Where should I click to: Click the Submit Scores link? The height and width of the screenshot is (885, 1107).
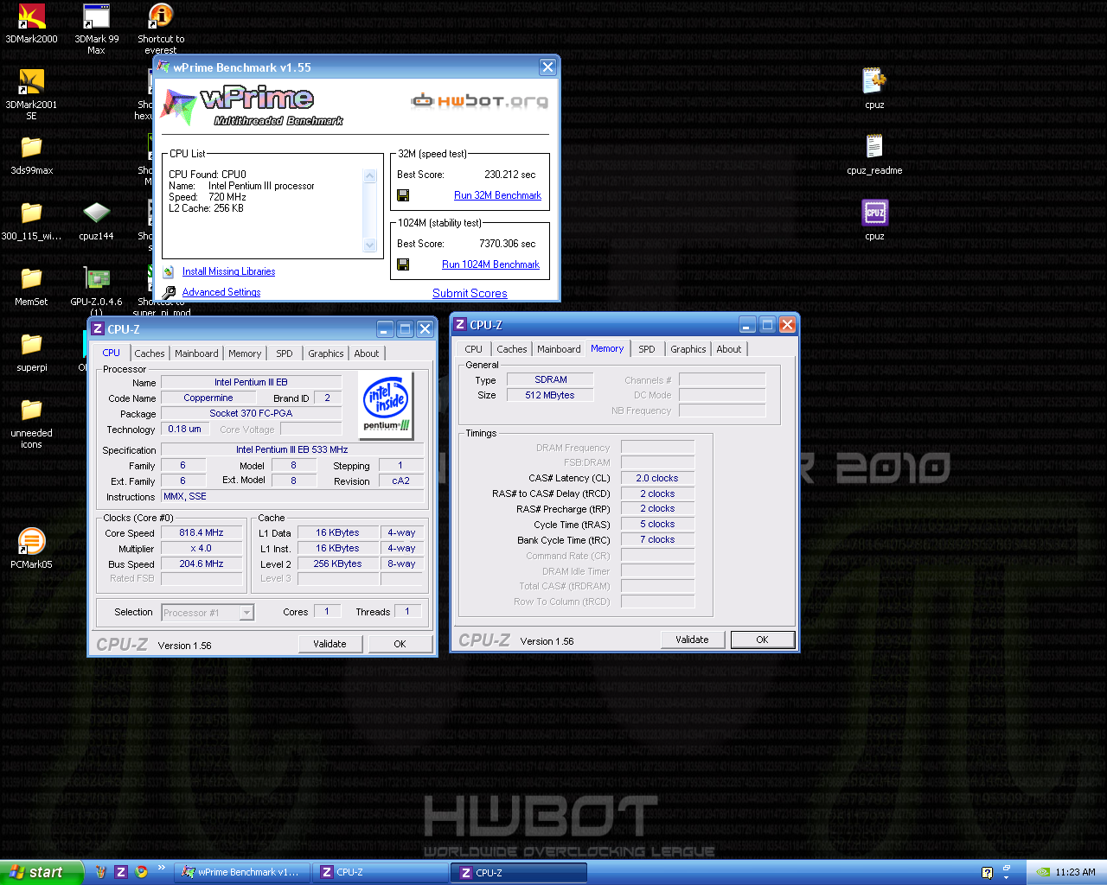[470, 293]
